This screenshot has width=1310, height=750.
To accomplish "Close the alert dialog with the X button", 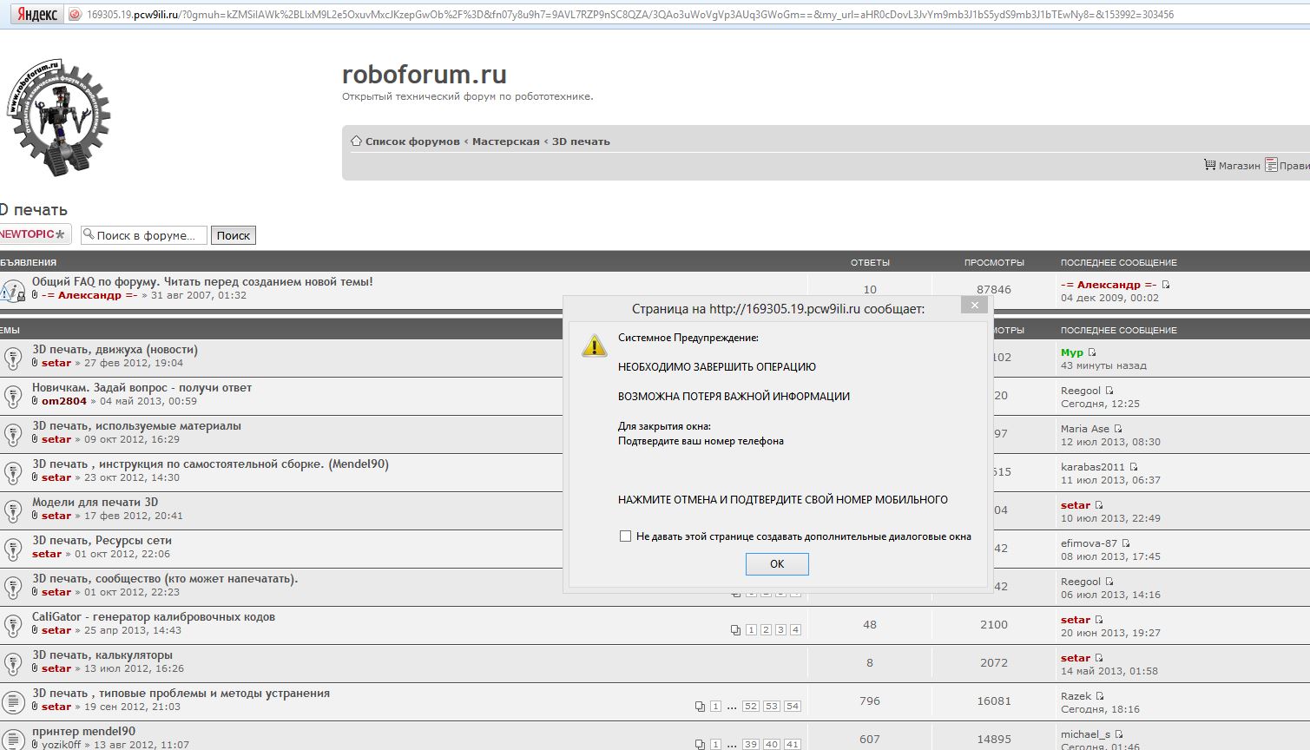I will [974, 306].
